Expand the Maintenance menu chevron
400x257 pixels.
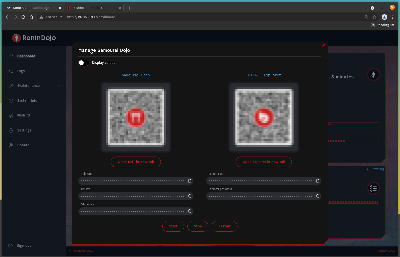click(58, 86)
